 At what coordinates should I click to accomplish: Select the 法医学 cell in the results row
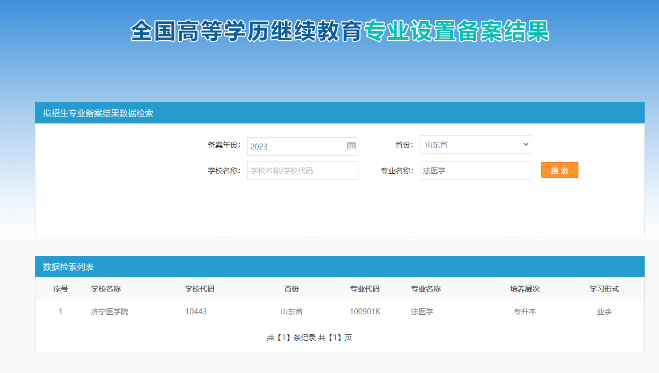422,312
